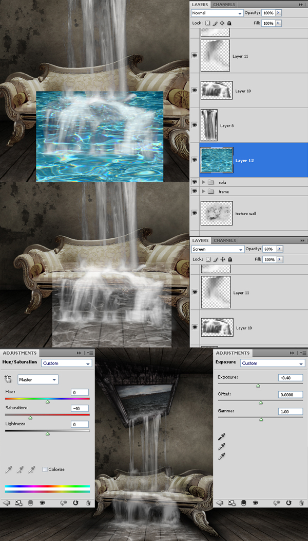308x541 pixels.
Task: Hide Layer 12 using its eye icon
Action: 195,160
